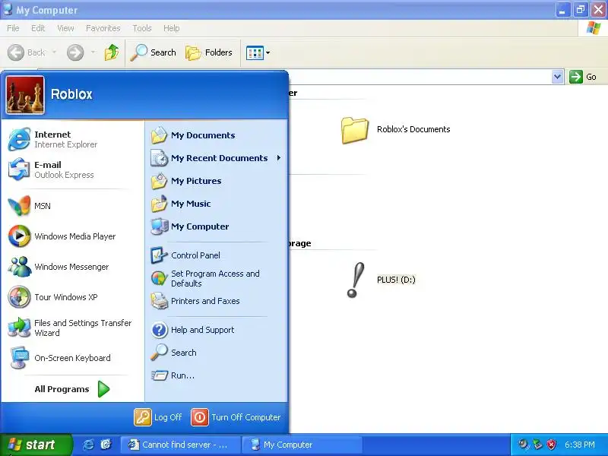Open Roblox's Documents folder

click(395, 130)
